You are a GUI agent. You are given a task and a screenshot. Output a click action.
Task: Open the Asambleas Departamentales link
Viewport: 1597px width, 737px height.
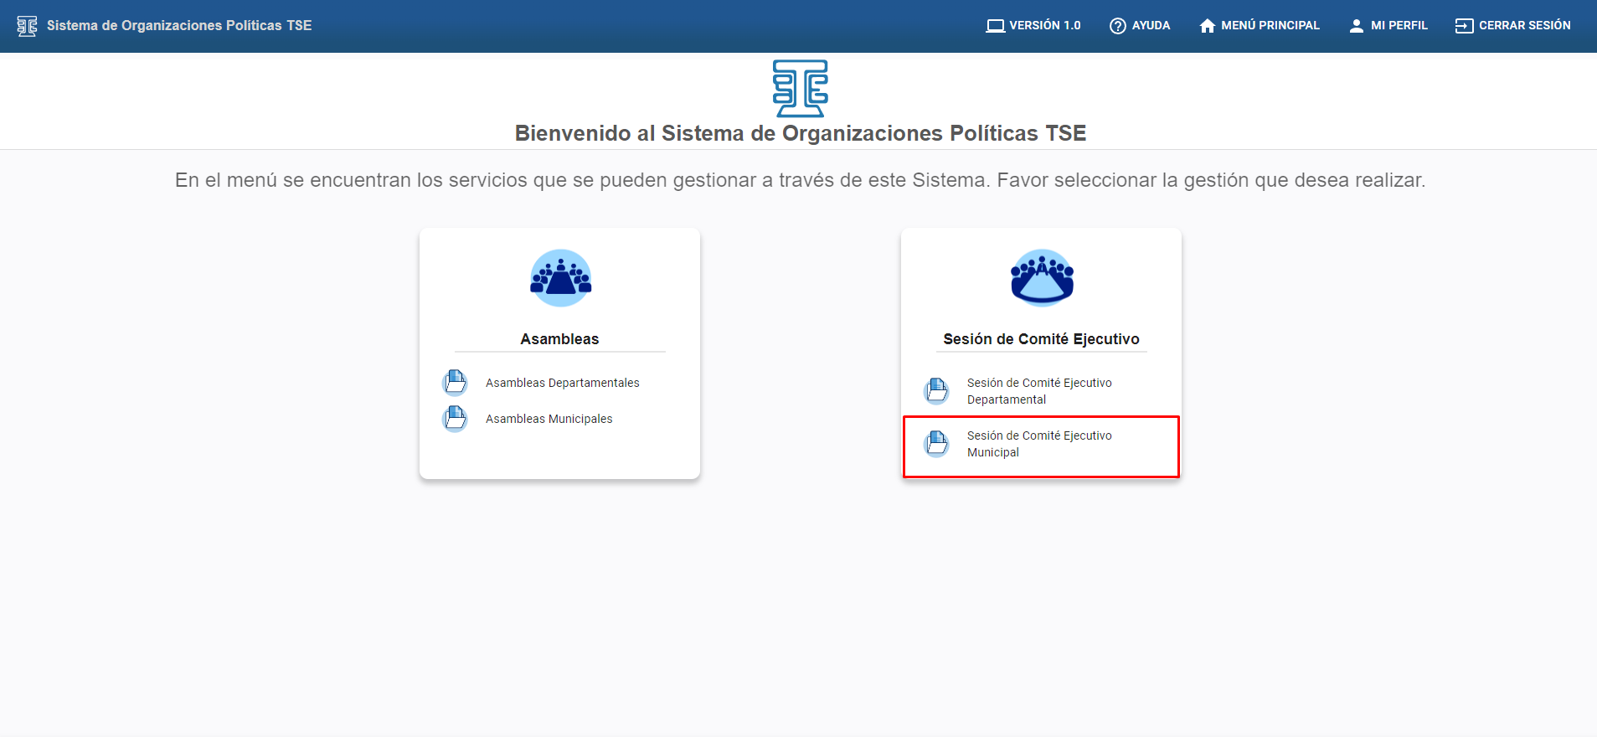[x=562, y=383]
